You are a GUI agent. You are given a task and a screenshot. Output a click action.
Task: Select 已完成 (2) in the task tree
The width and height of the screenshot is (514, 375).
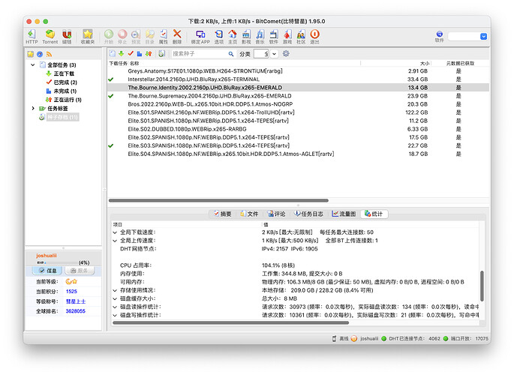point(62,82)
